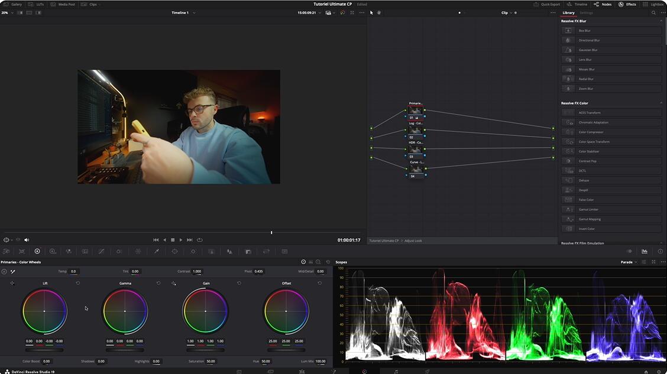
Task: Open the Curves palette icon
Action: tap(101, 251)
